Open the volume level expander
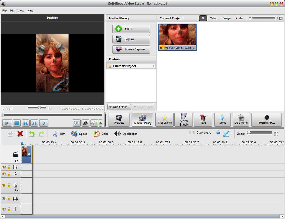The image size is (285, 219). [100, 123]
